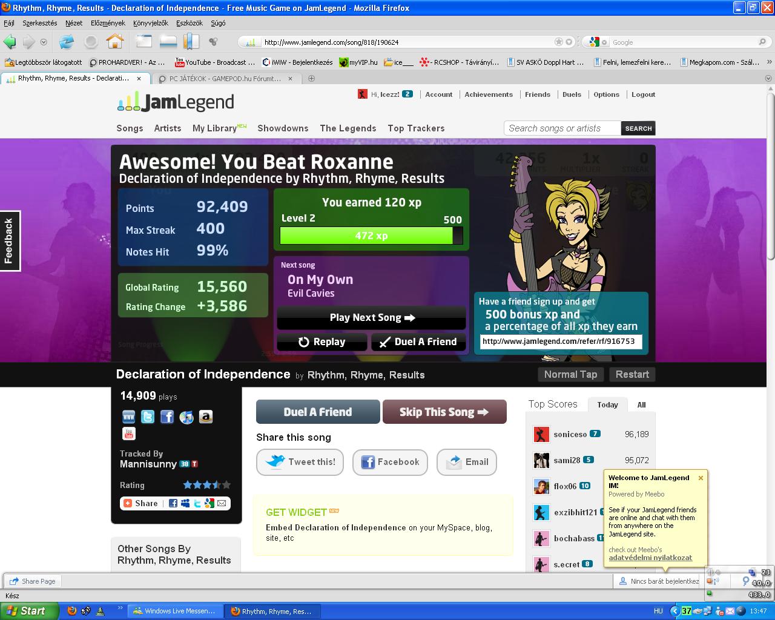Open the My Library menu item
Screen dimensions: 775x620
[x=214, y=128]
